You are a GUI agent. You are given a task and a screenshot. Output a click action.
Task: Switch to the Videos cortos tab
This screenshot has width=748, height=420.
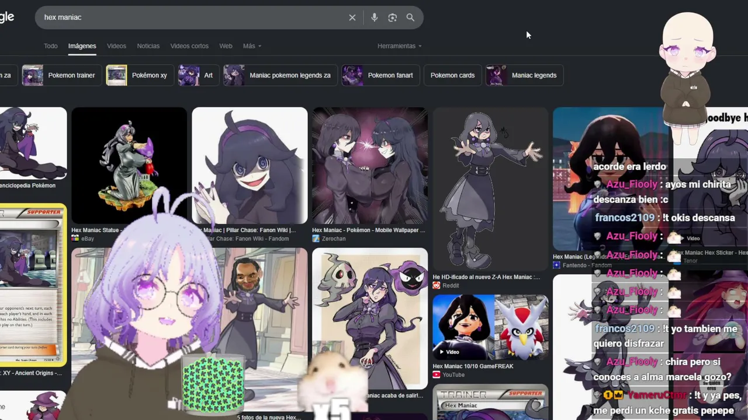[x=189, y=46]
